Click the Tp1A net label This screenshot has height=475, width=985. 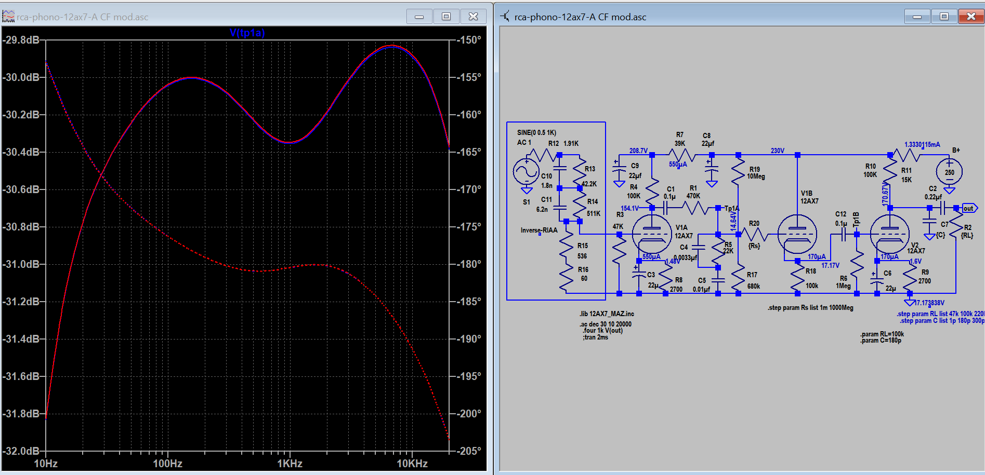pyautogui.click(x=731, y=208)
